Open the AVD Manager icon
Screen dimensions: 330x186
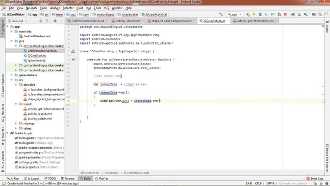pos(299,14)
